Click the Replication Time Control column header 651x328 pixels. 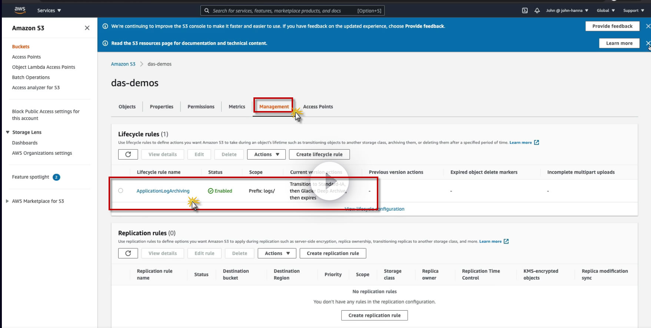click(x=481, y=275)
